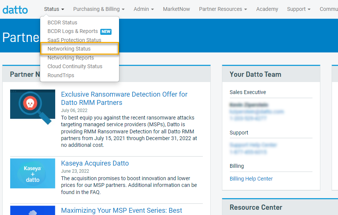Viewport: 338px width, 215px height.
Task: Open the Maximizing Your MSP Event Series article
Action: (122, 211)
